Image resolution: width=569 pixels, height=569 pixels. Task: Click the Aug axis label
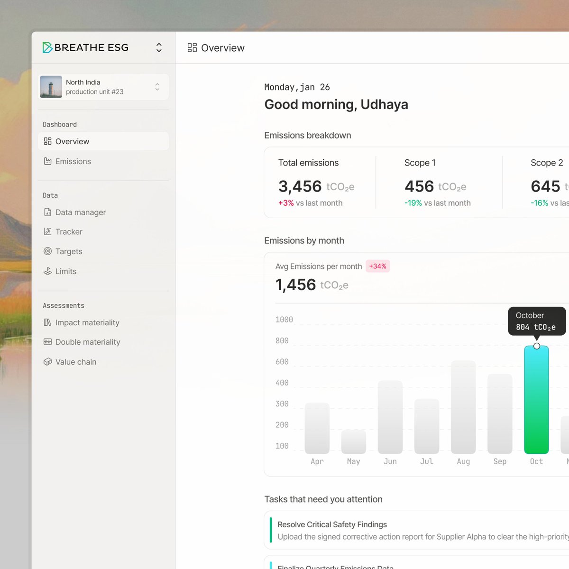tap(463, 461)
